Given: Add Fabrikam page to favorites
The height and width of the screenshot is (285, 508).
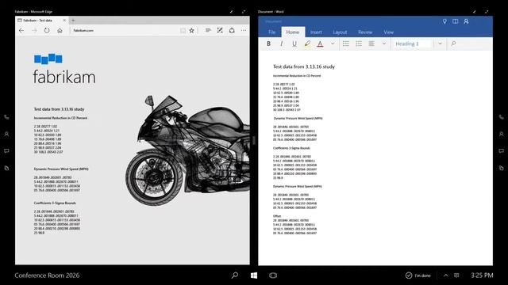Looking at the screenshot, I should [191, 30].
